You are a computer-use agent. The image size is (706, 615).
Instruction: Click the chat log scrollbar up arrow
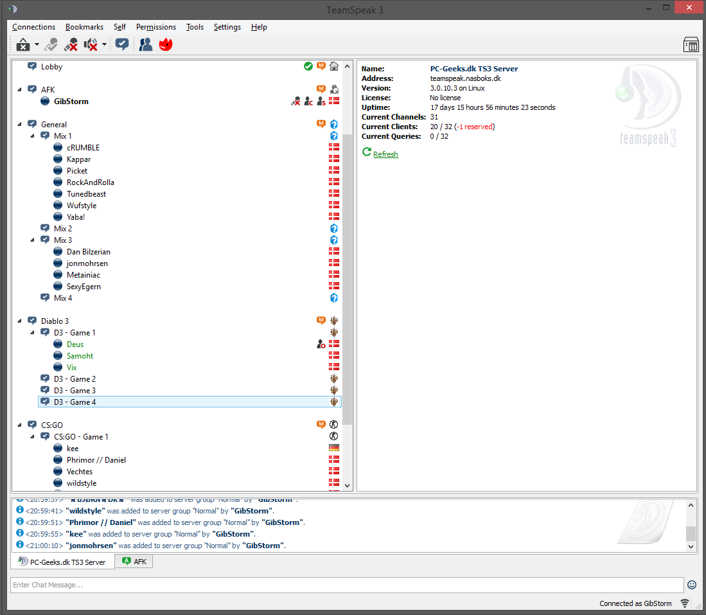(691, 505)
